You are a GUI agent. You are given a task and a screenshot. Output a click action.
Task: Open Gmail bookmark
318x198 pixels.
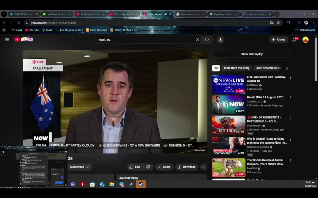pyautogui.click(x=17, y=30)
